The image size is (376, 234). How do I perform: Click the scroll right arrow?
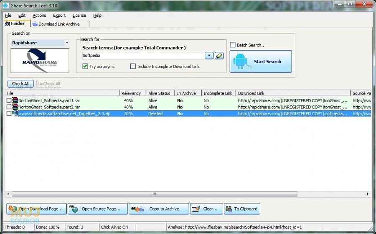368,194
